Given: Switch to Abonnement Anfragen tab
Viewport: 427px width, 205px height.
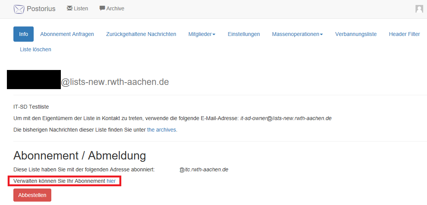Looking at the screenshot, I should coord(67,34).
